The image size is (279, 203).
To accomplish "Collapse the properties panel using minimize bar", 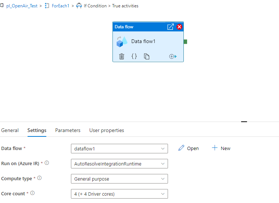I will pyautogui.click(x=244, y=122).
